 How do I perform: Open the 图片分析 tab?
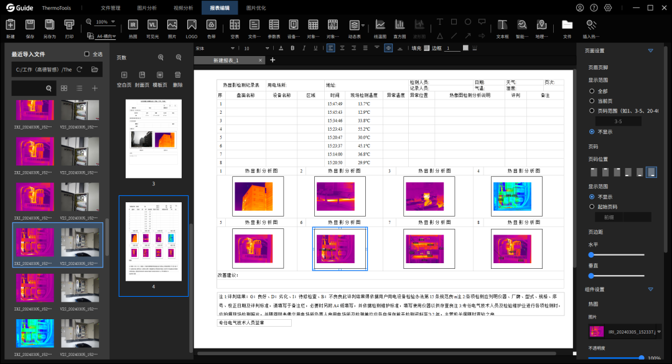coord(147,7)
